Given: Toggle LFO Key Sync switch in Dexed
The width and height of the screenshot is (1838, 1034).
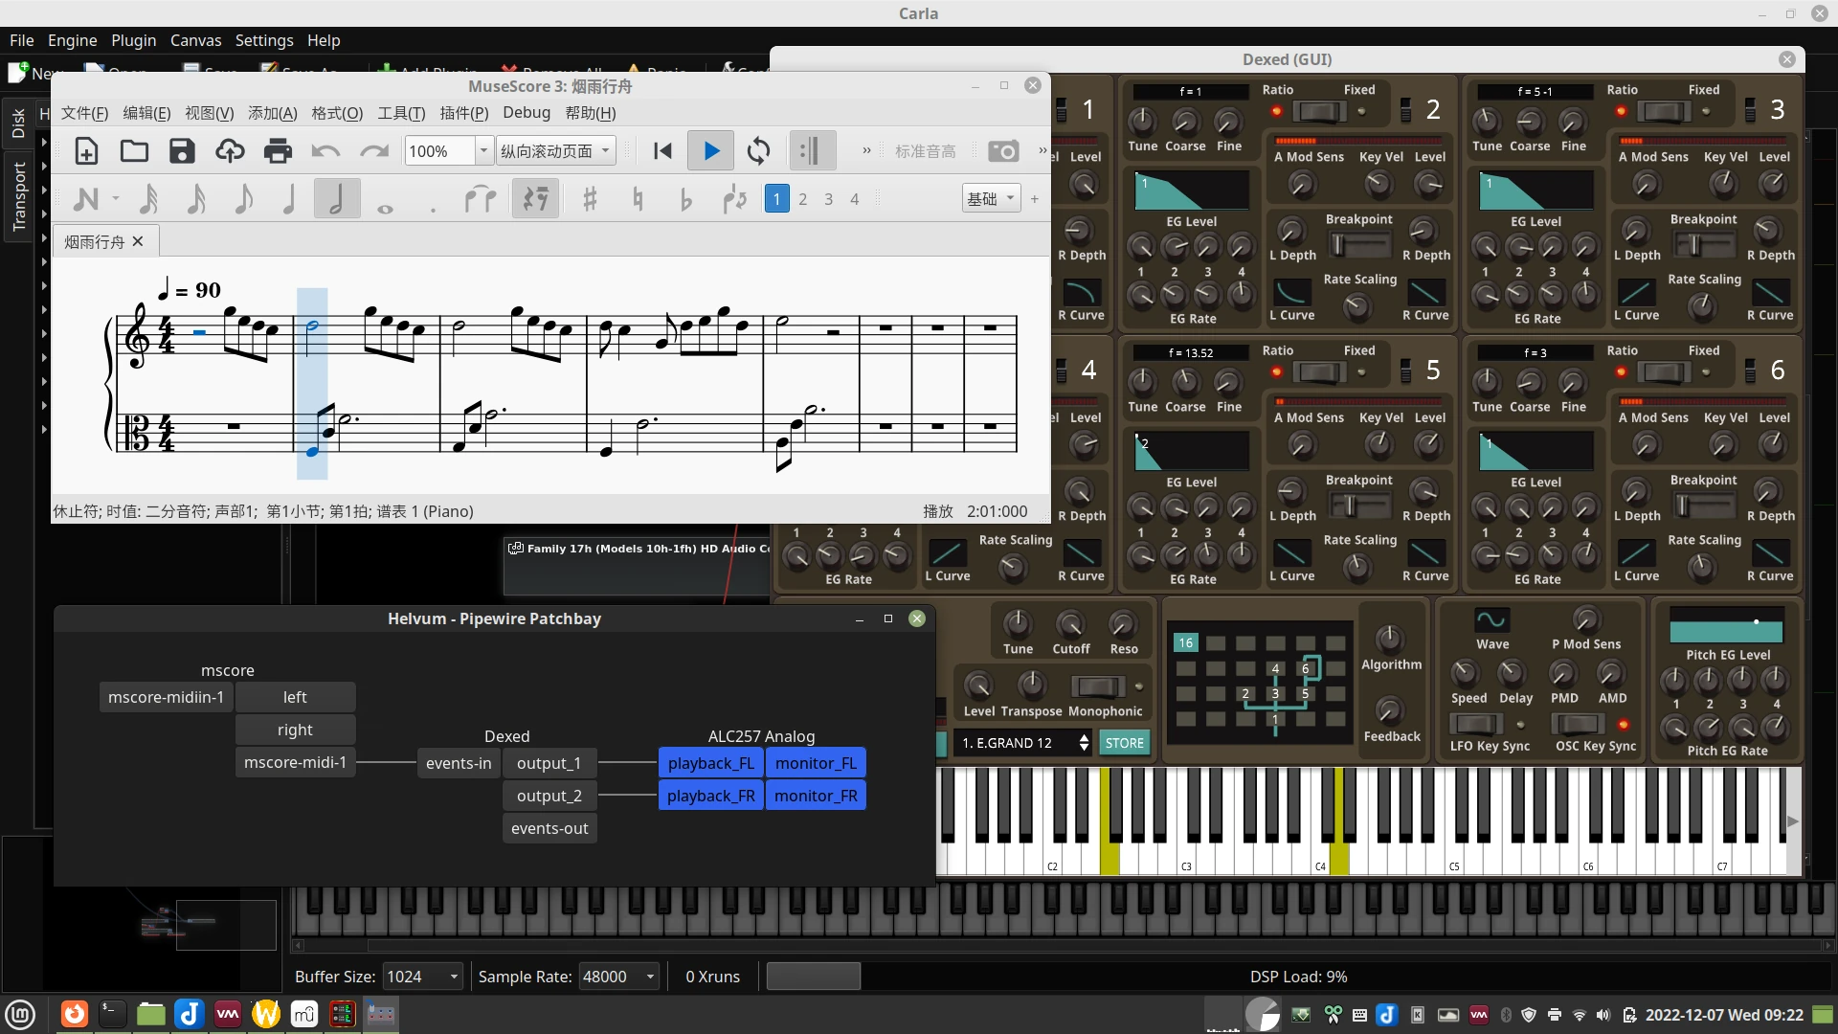Looking at the screenshot, I should (x=1475, y=724).
